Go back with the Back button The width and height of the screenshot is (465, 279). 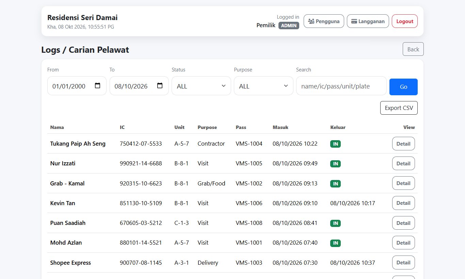click(x=413, y=49)
